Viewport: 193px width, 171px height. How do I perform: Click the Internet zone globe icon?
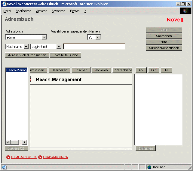point(149,167)
